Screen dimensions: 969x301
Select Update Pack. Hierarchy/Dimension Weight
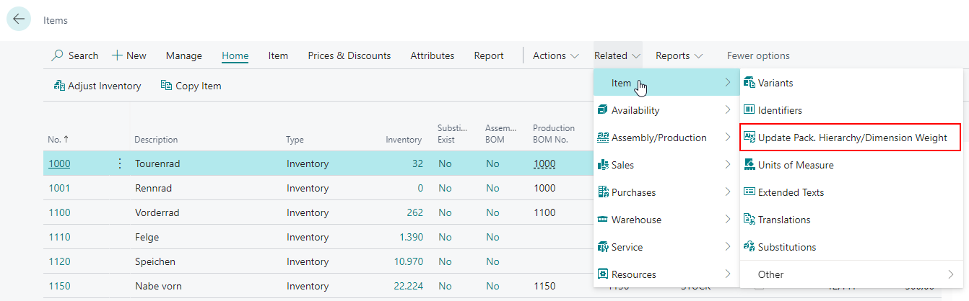click(x=852, y=138)
